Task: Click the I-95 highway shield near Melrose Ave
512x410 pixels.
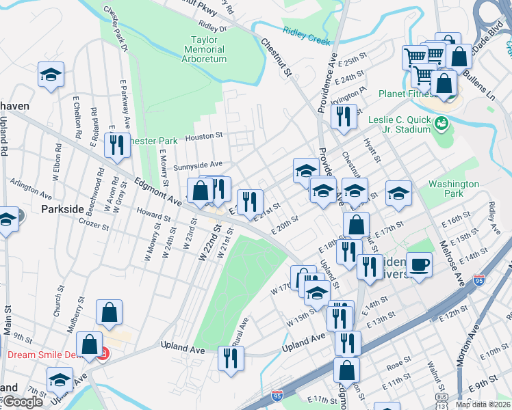Action: [x=478, y=280]
